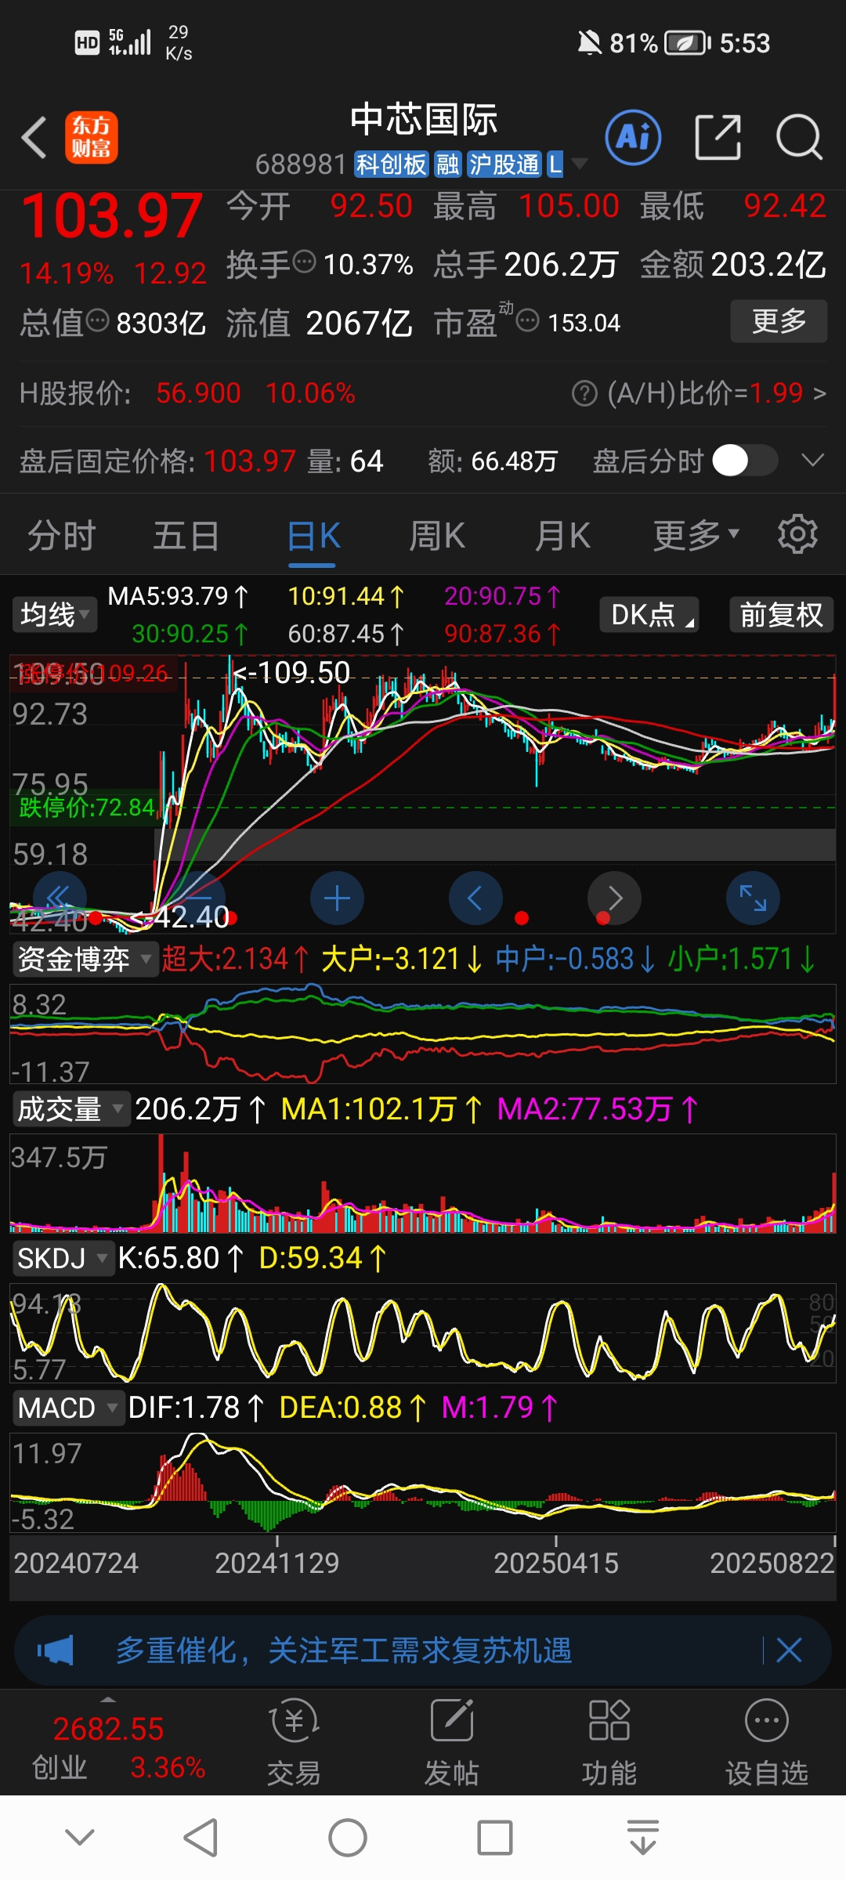Screen dimensions: 846x1880
Task: Launch the Ai assistant icon
Action: tap(633, 137)
